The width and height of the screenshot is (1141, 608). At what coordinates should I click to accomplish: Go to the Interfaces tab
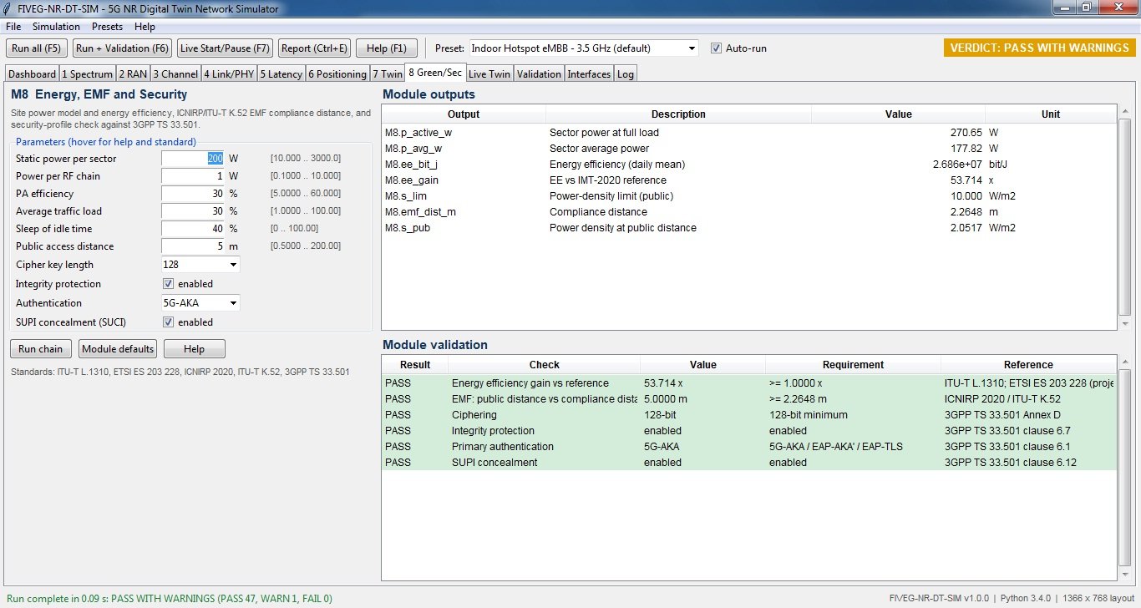[589, 74]
